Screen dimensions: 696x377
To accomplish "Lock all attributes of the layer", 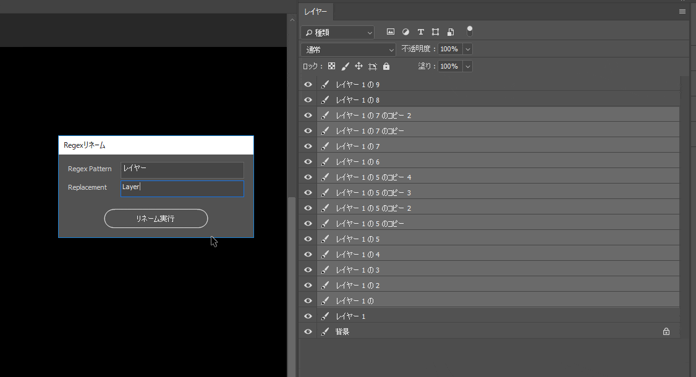I will 386,66.
